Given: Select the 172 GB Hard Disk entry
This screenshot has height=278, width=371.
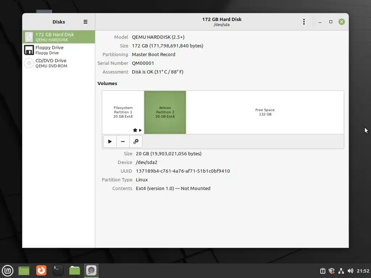Looking at the screenshot, I should coord(59,37).
